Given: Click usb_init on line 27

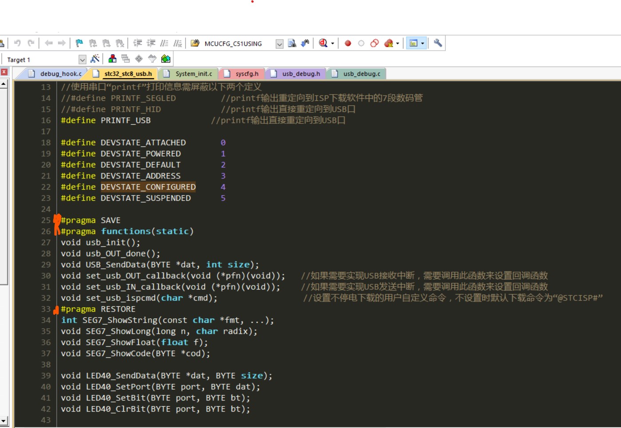Looking at the screenshot, I should (x=106, y=242).
